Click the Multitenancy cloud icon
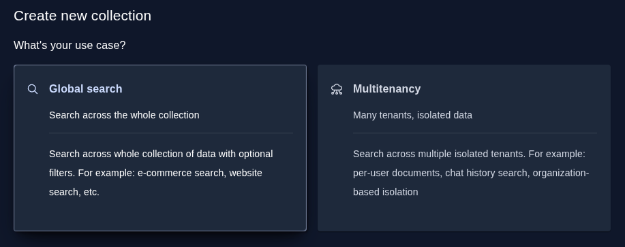 click(337, 89)
